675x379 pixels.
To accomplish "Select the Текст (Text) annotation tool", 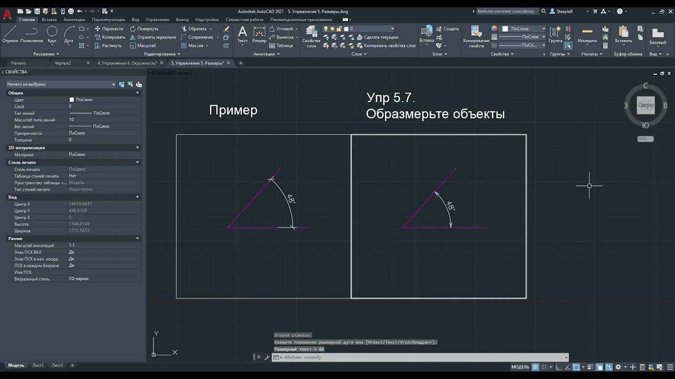I will (x=243, y=35).
